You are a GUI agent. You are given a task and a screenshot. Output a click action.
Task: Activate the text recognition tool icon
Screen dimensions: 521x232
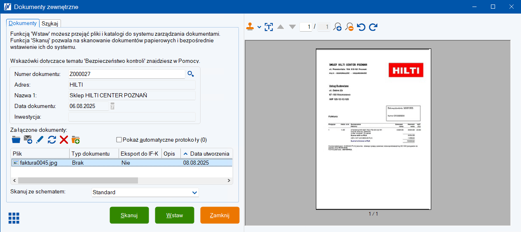click(269, 27)
